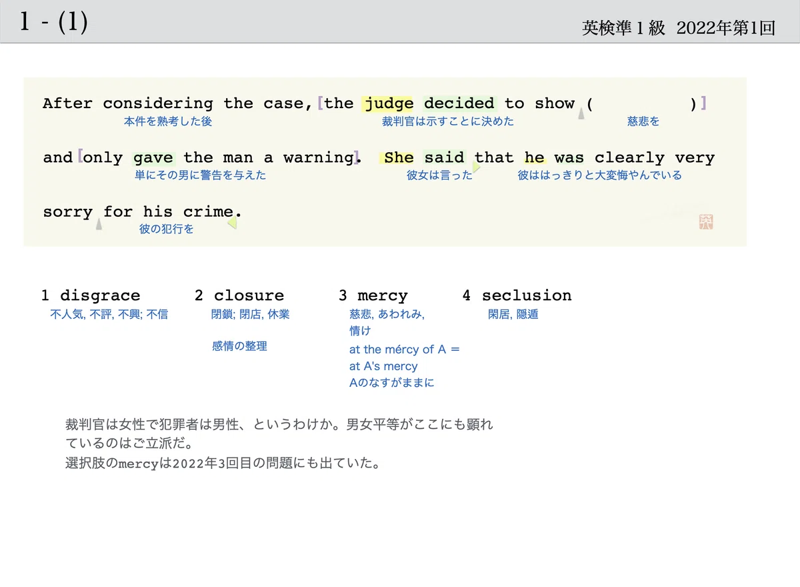Choose answer option "3 mercy"
The image size is (800, 587).
373,296
